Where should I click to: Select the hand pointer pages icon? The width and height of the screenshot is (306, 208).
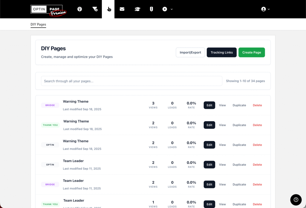[109, 9]
